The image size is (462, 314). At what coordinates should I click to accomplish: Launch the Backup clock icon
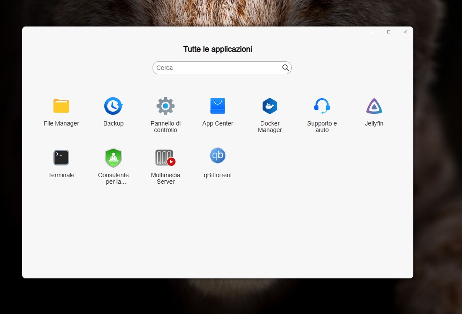[113, 106]
